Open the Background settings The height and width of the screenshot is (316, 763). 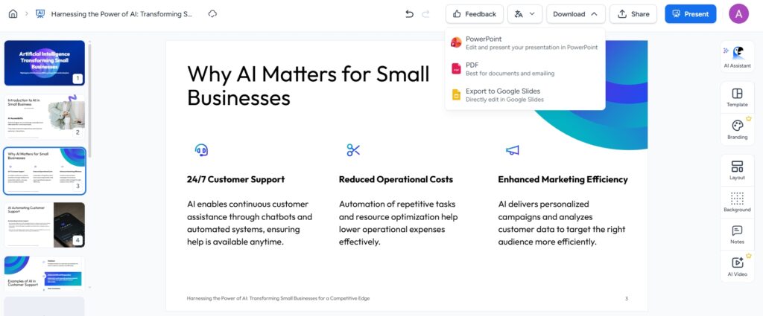[x=737, y=202]
